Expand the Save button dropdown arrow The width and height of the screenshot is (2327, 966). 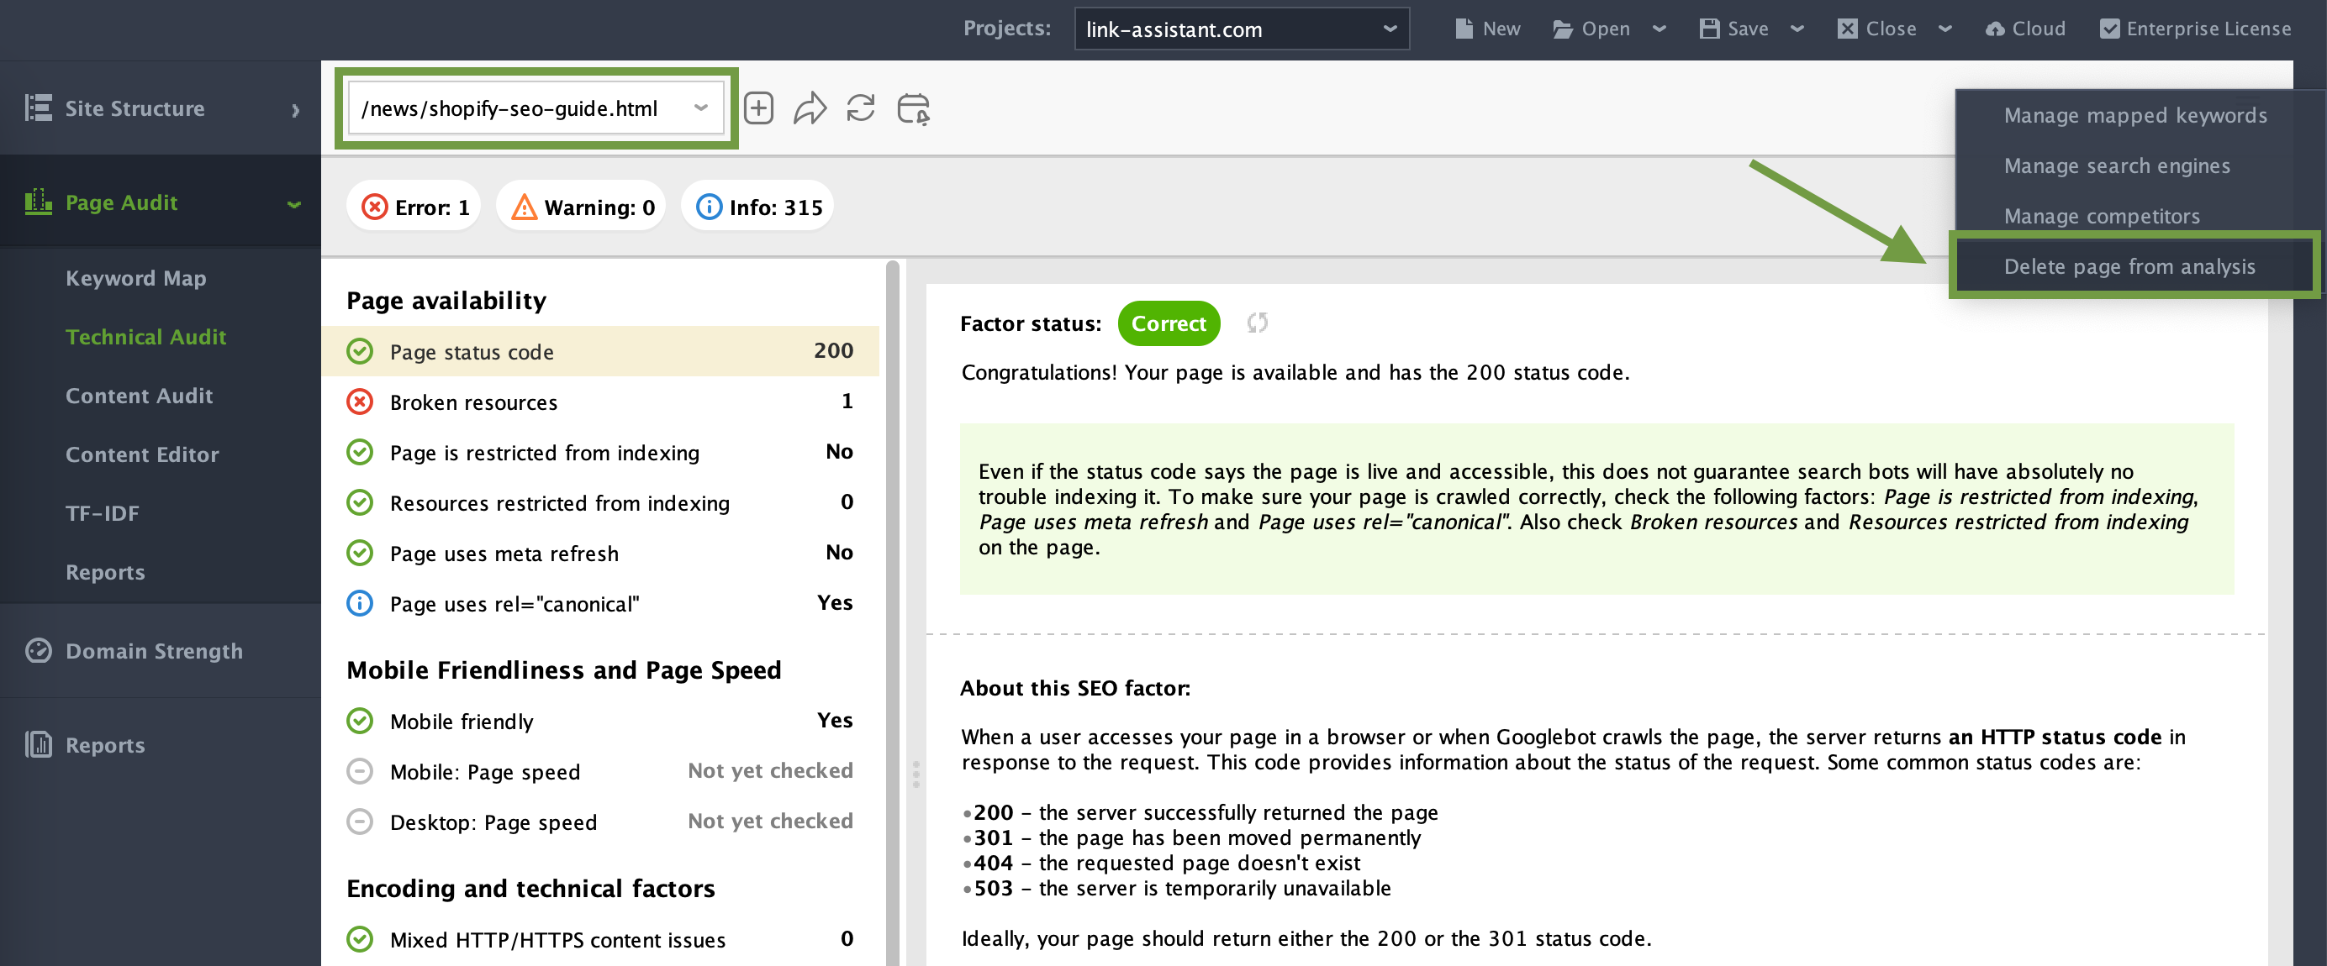click(1797, 29)
